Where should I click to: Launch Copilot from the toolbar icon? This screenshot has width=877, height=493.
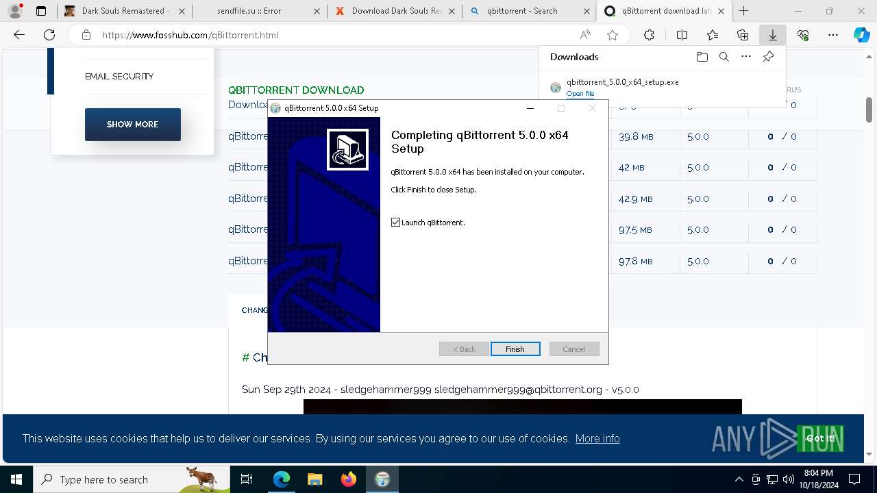pos(861,35)
